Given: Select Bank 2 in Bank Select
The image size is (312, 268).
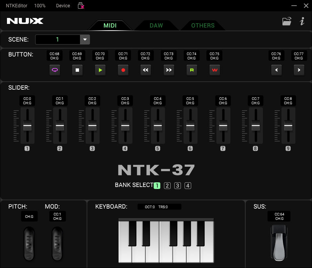Looking at the screenshot, I should pos(167,185).
